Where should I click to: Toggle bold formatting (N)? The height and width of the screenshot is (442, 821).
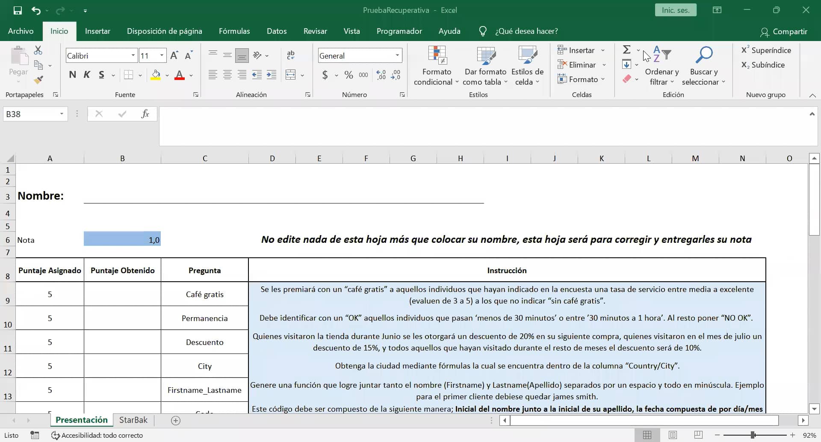[x=72, y=75]
